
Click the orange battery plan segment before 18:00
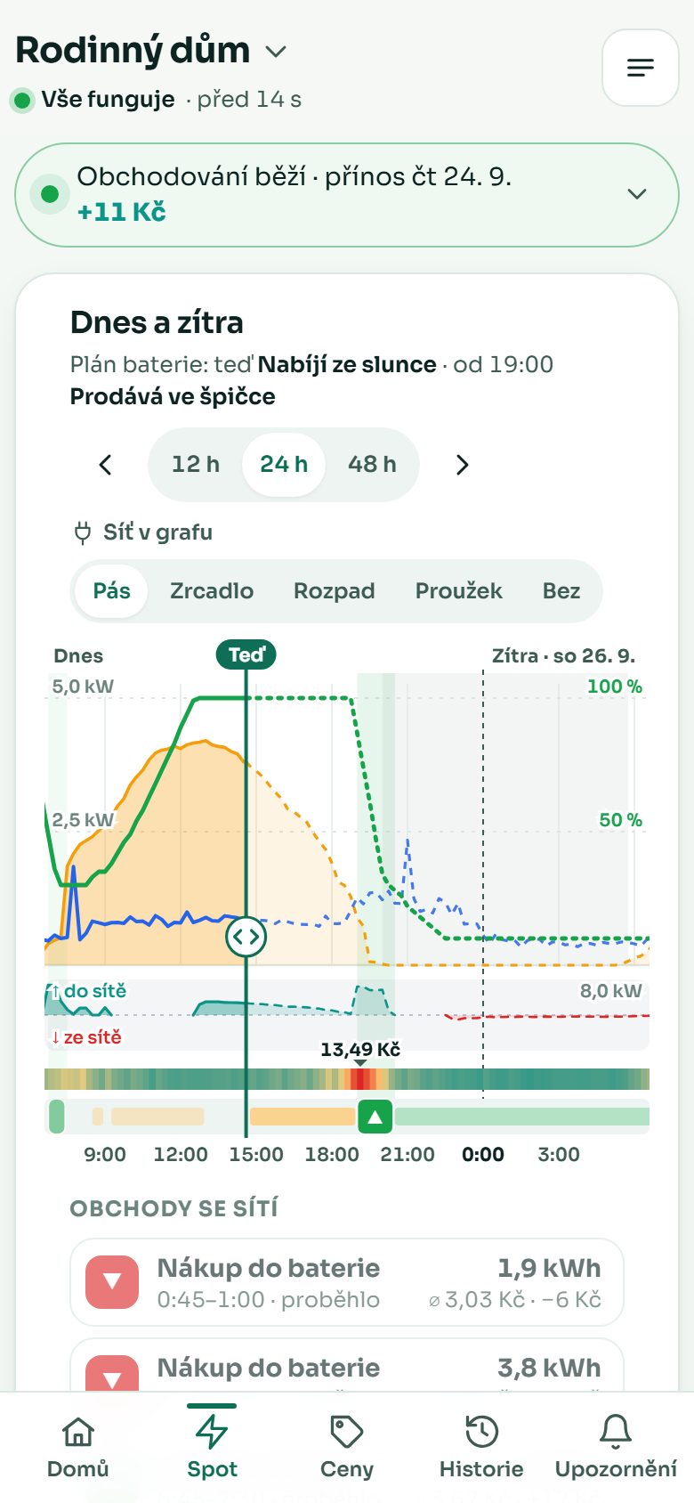coord(303,1117)
